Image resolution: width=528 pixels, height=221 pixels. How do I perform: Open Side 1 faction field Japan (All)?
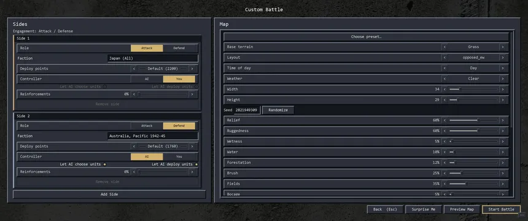click(x=153, y=58)
